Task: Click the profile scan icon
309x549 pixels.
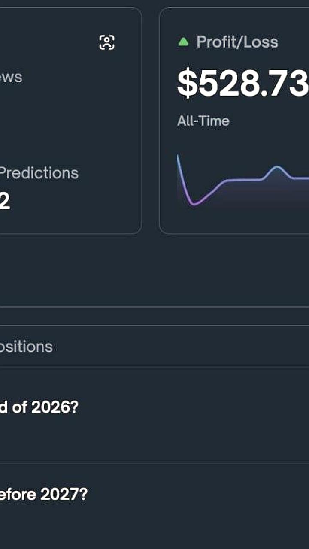Action: tap(107, 42)
